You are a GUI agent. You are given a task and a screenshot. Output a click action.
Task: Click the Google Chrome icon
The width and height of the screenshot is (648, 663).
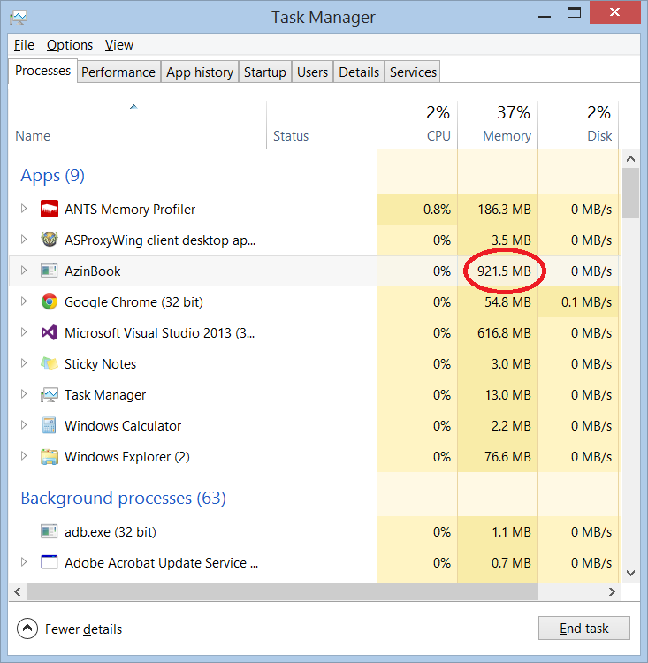pyautogui.click(x=50, y=302)
